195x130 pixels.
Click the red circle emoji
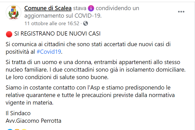pos(9,34)
